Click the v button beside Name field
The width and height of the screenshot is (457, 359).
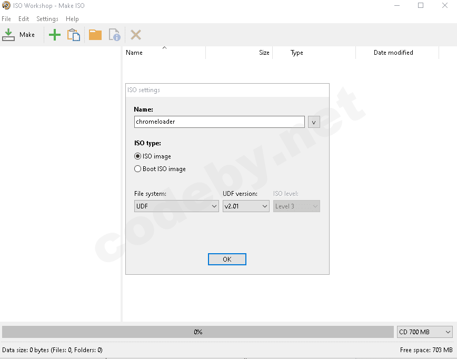coord(313,122)
